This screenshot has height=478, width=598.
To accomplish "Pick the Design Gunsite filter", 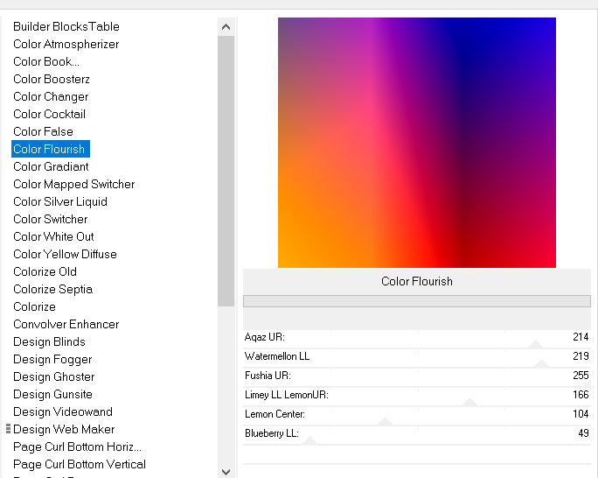I will pos(52,394).
